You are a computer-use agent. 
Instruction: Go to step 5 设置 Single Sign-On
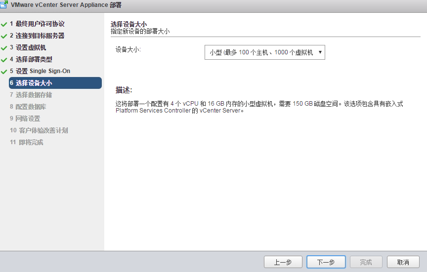40,71
